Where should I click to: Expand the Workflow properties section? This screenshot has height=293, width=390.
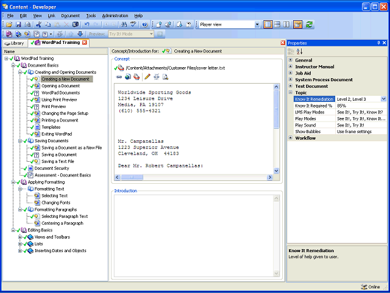(290, 138)
